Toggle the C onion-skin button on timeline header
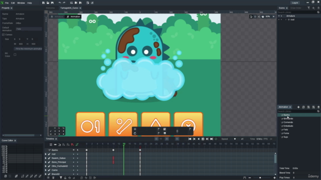321x180 pixels. coord(156,139)
